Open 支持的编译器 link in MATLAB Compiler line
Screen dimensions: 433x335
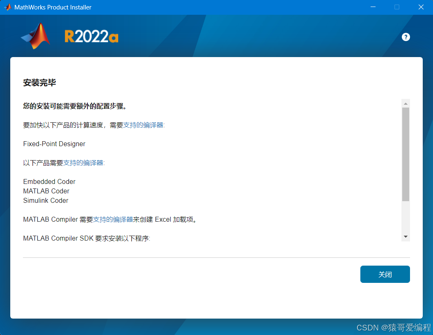(113, 220)
